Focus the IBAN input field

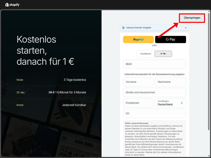(155, 64)
